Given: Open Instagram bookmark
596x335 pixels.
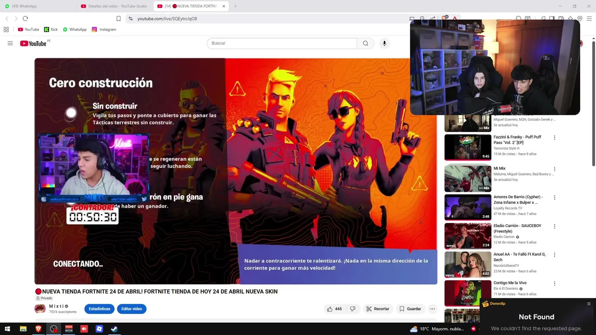Looking at the screenshot, I should pos(104,29).
